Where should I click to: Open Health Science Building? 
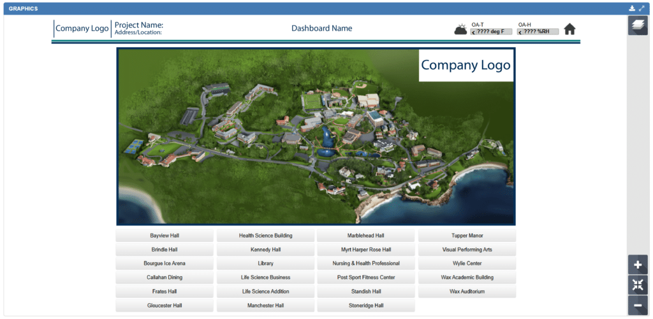point(266,236)
